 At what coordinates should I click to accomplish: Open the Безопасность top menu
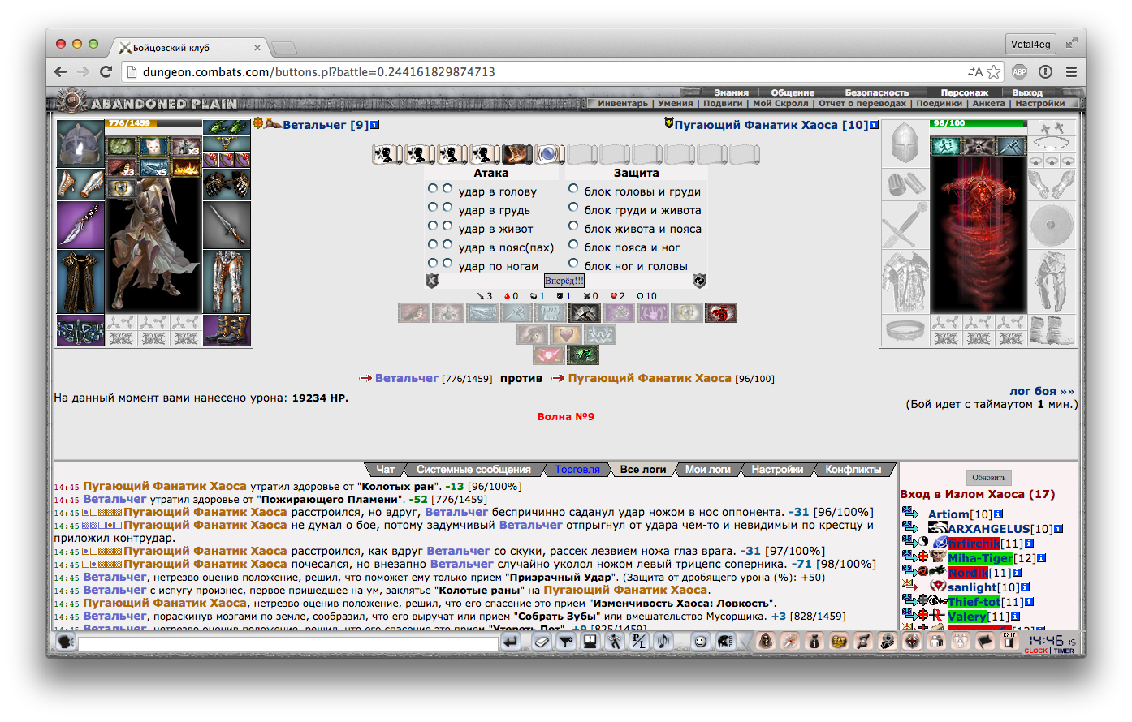[x=876, y=92]
